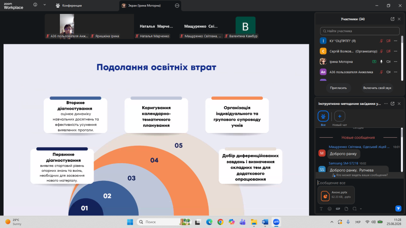Open Microsoft Teams from the taskbar

243,222
